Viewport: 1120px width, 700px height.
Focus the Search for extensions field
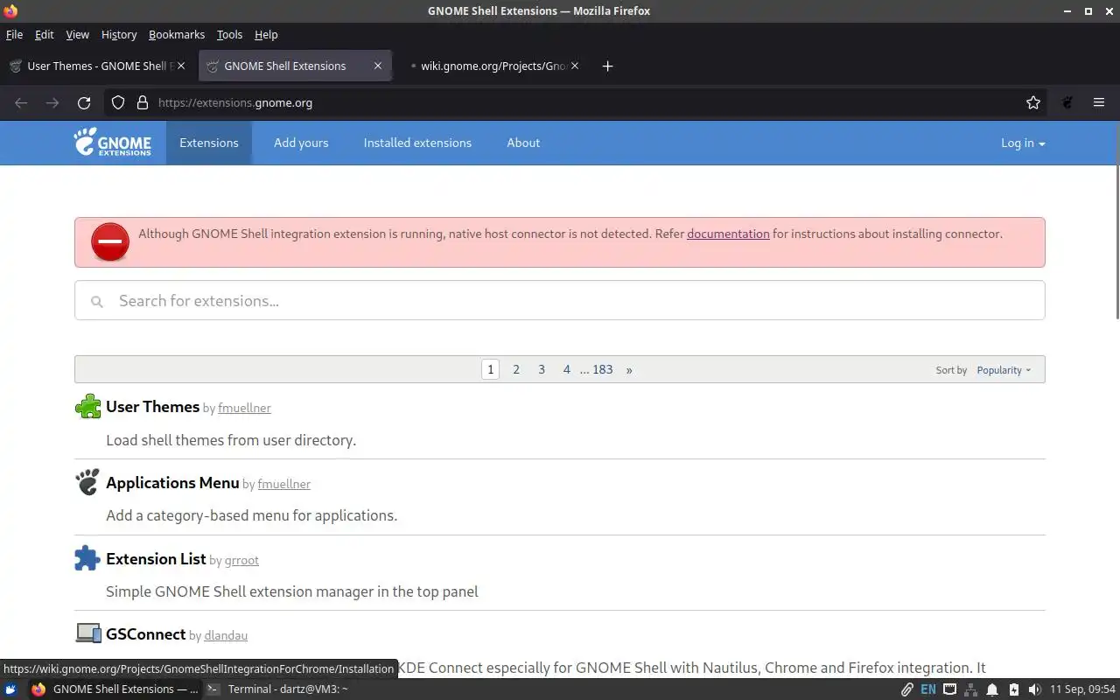[x=560, y=300]
